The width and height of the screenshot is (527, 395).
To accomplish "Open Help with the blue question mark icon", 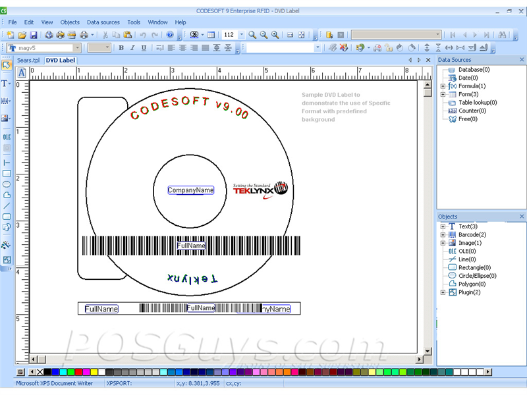I will pyautogui.click(x=170, y=35).
